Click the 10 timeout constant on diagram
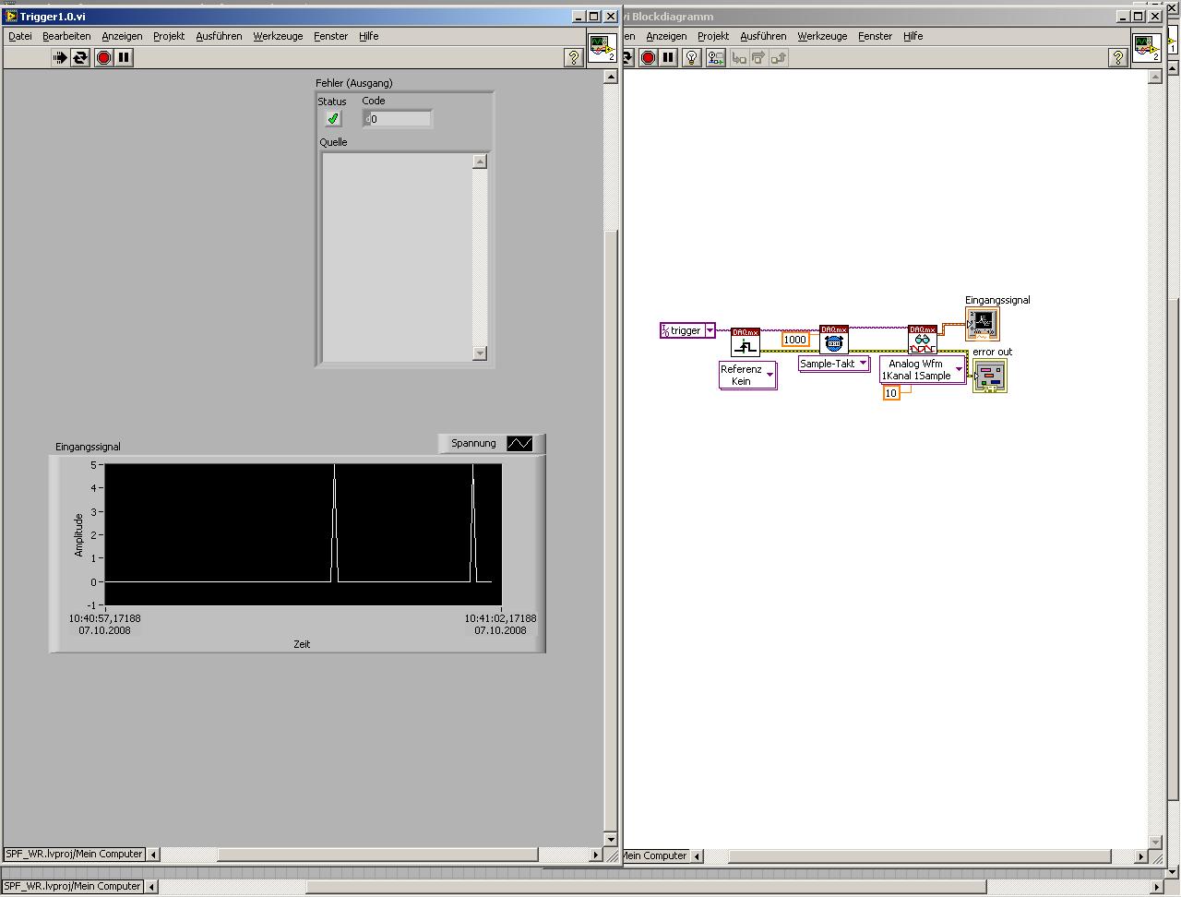Screen dimensions: 1181x897 coord(891,393)
